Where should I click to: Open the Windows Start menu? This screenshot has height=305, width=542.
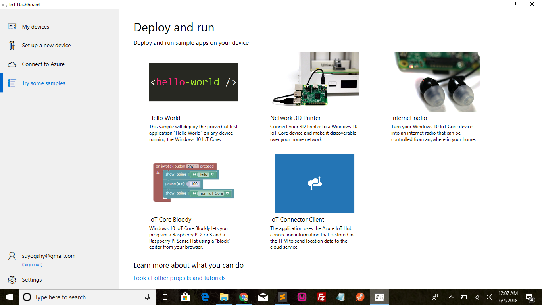pyautogui.click(x=10, y=297)
